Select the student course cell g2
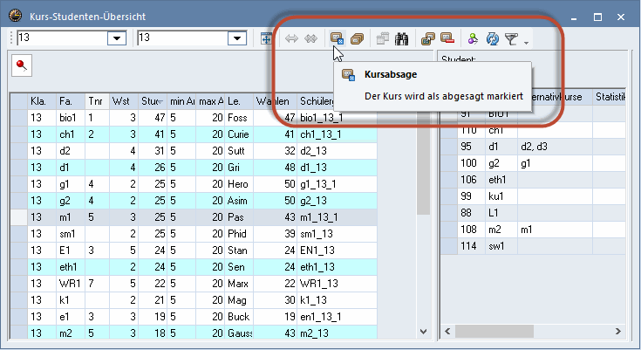The height and width of the screenshot is (350, 641). (x=501, y=163)
